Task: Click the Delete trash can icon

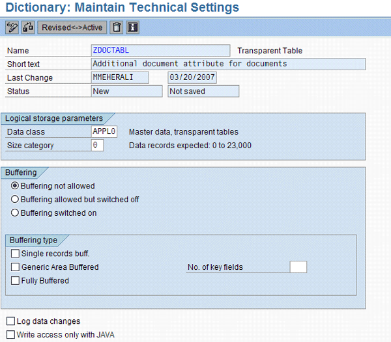Action: tap(117, 27)
